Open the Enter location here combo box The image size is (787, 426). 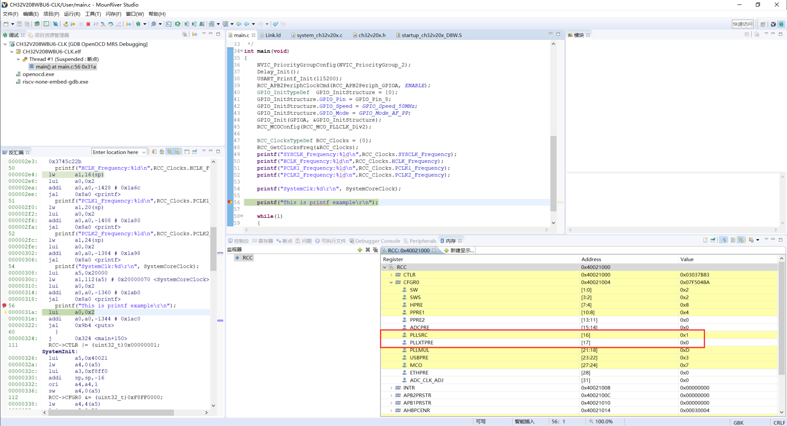119,152
